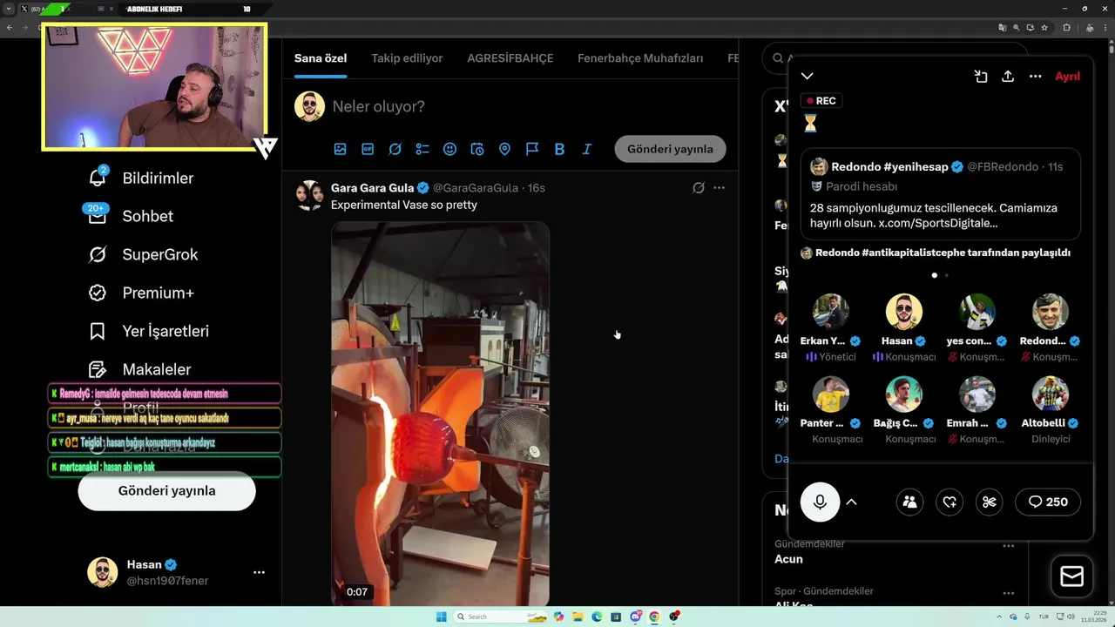1115x627 pixels.
Task: Tag a location in the post
Action: (504, 149)
